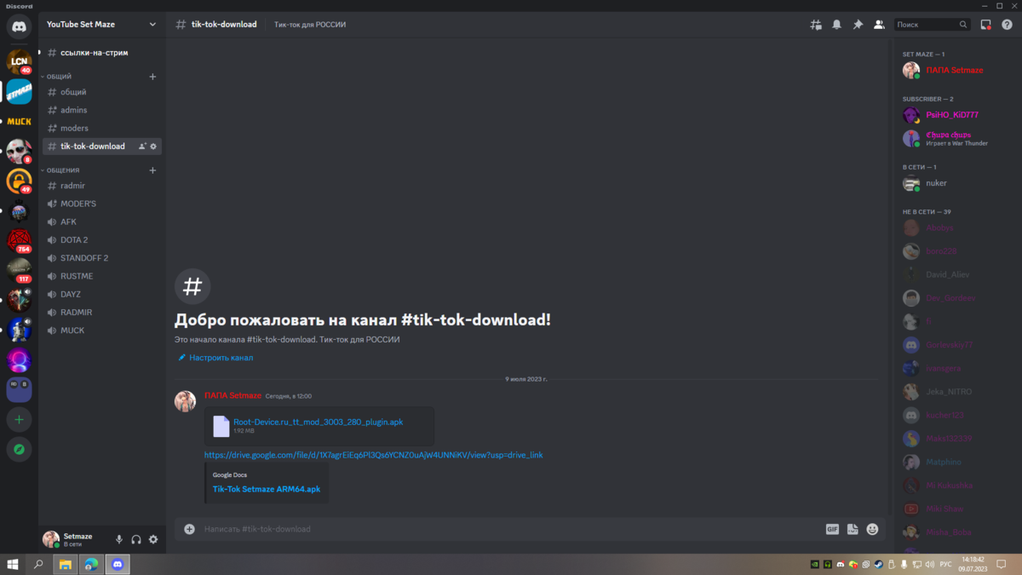The height and width of the screenshot is (575, 1022).
Task: Join the RADMIR voice channel
Action: pos(102,313)
